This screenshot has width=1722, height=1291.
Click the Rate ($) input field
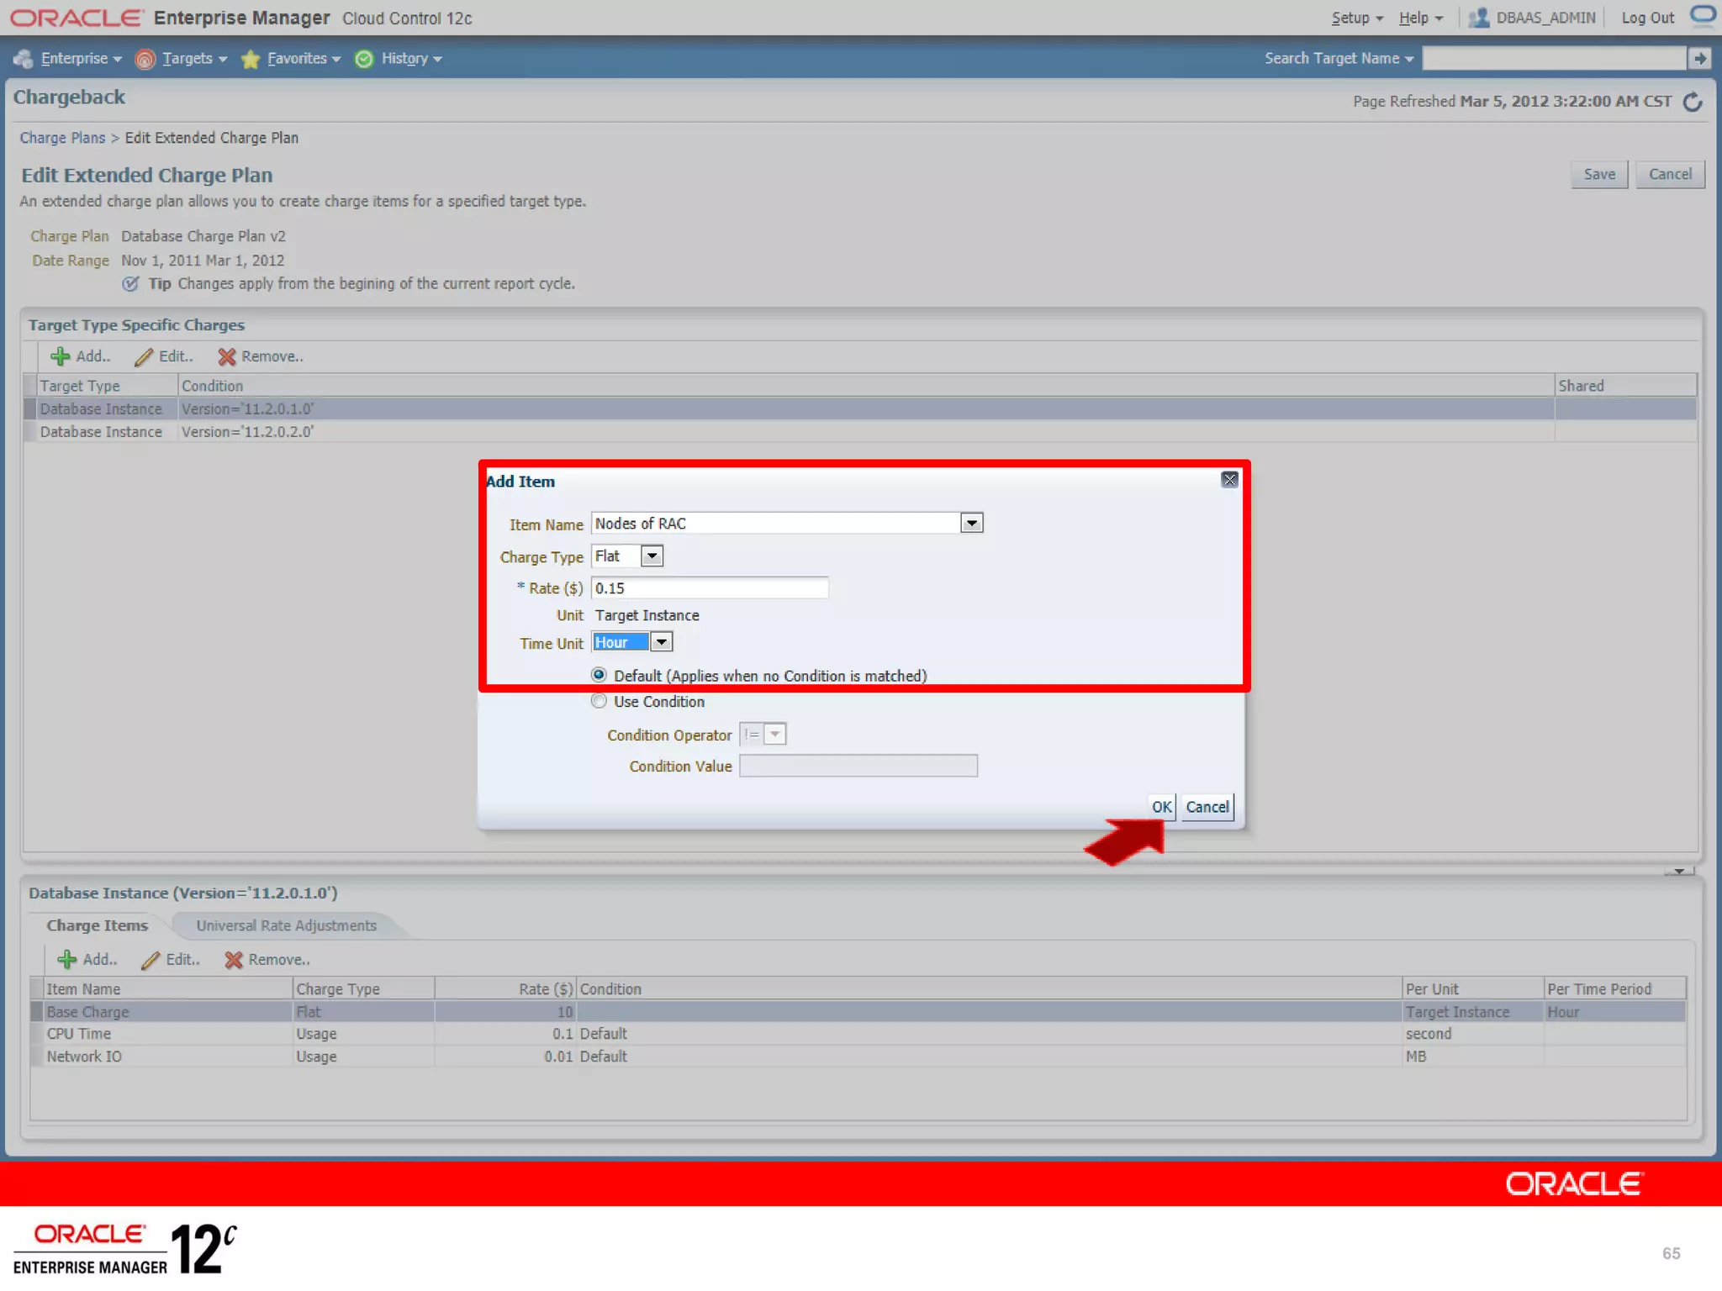(x=709, y=588)
